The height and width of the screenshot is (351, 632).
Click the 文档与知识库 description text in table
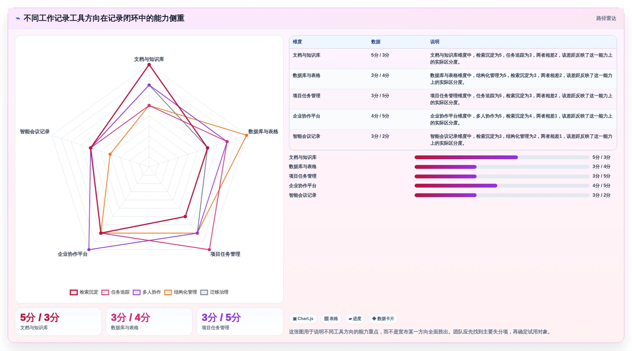click(x=521, y=59)
